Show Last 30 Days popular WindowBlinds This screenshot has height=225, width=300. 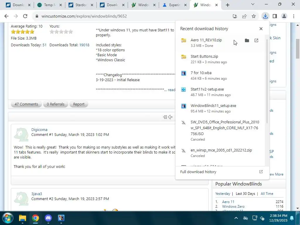(x=245, y=194)
